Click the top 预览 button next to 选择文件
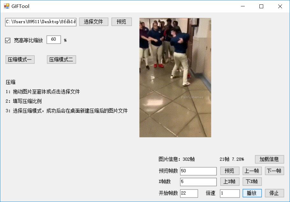 [121, 22]
